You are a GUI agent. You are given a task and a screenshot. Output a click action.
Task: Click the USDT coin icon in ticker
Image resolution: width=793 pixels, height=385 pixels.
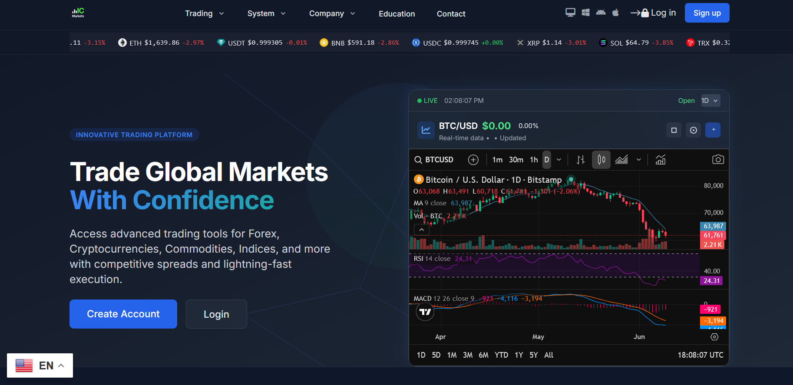tap(221, 43)
